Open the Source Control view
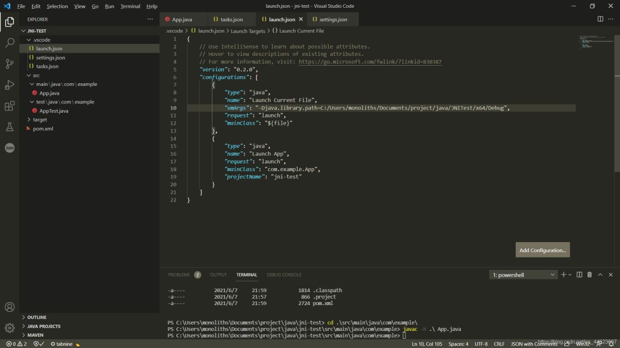The width and height of the screenshot is (620, 348). point(9,63)
